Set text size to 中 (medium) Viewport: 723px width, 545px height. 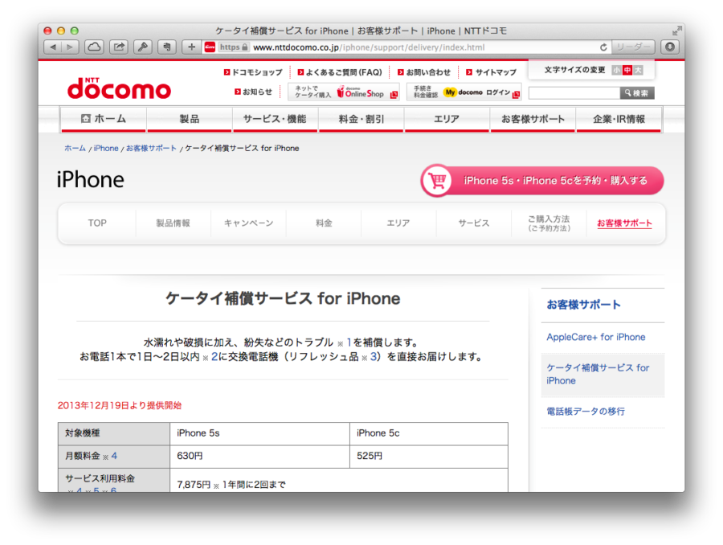[x=627, y=70]
